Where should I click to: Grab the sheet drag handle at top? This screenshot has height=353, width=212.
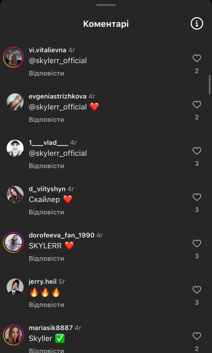[106, 5]
